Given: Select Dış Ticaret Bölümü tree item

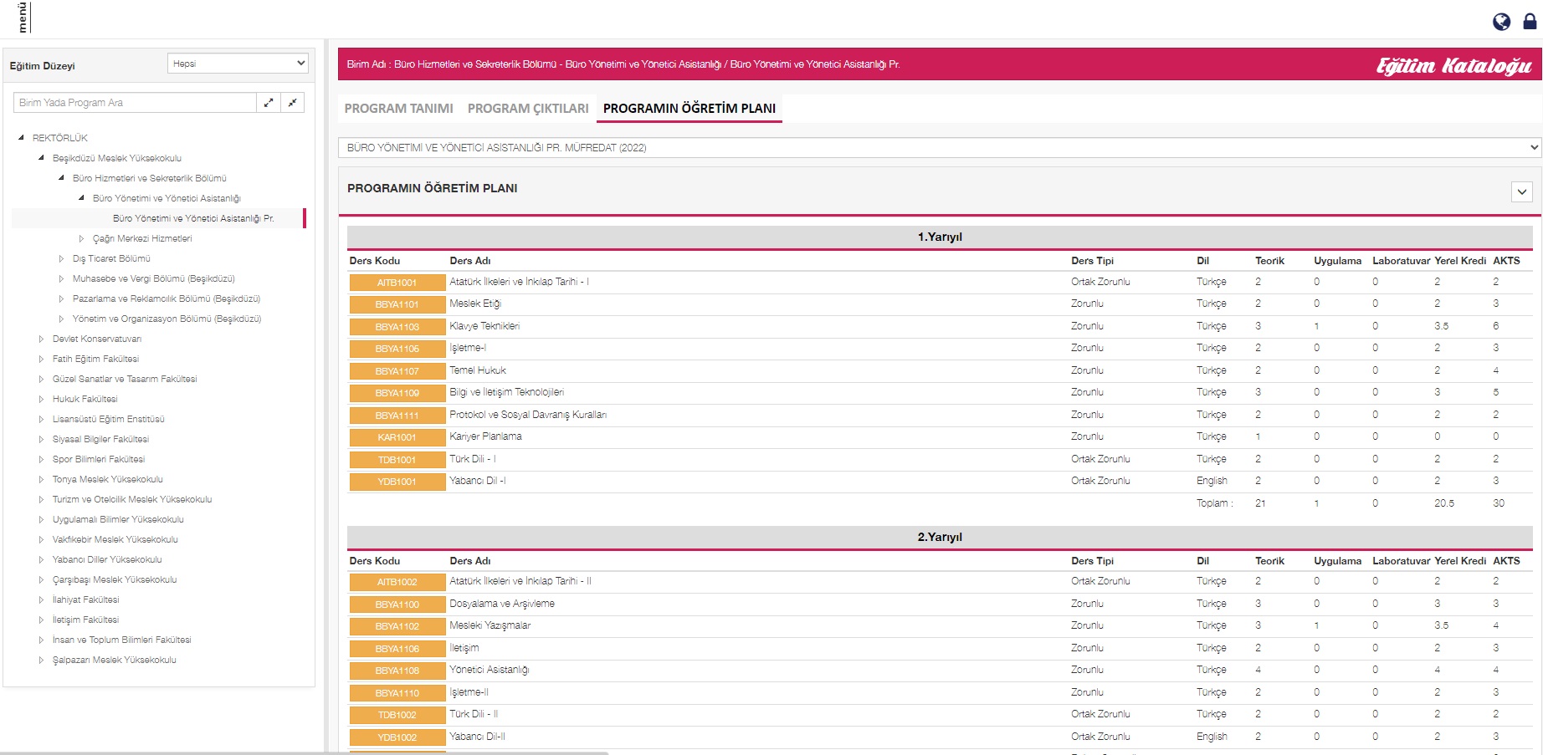Looking at the screenshot, I should click(x=111, y=259).
